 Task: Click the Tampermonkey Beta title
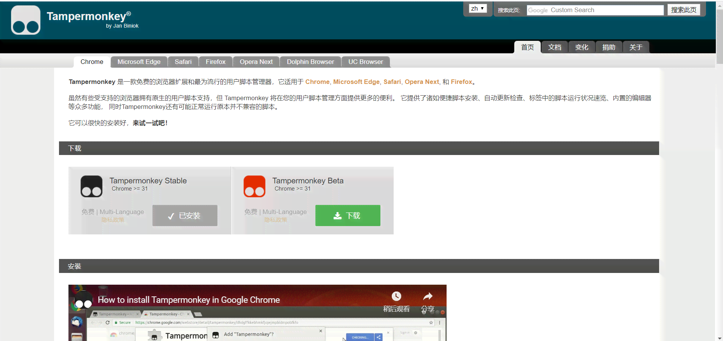[308, 181]
